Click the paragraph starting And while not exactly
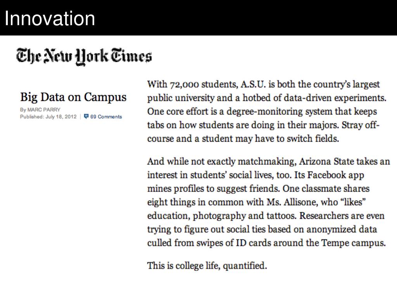 [268, 202]
